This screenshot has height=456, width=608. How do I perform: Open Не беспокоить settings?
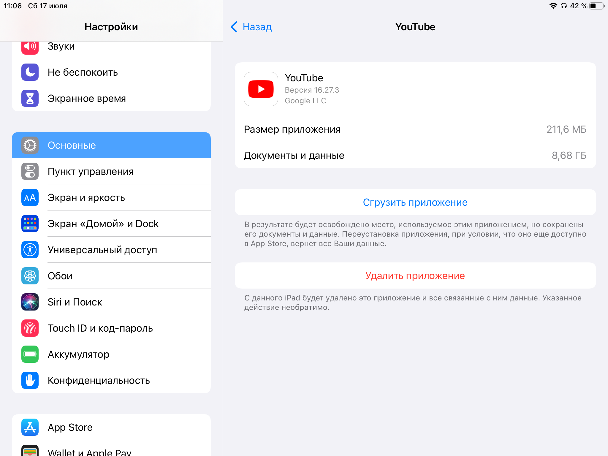coord(111,72)
